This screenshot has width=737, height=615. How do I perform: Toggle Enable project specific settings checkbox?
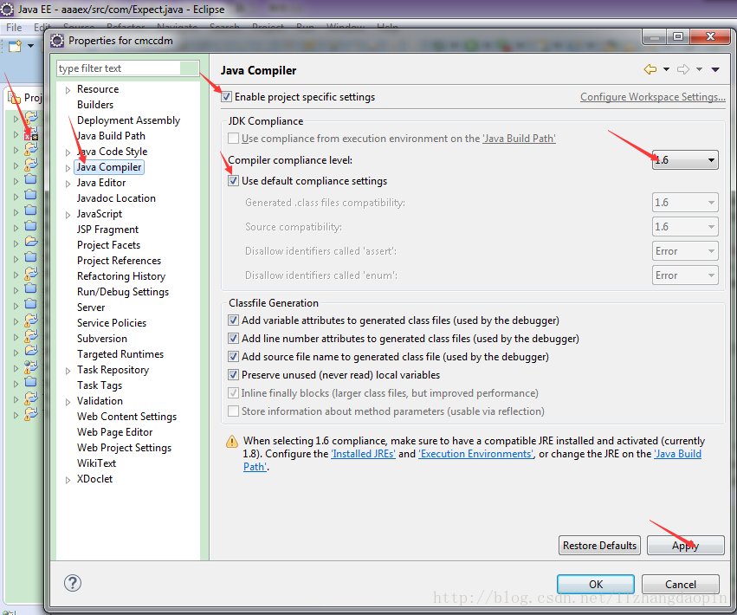tap(226, 96)
